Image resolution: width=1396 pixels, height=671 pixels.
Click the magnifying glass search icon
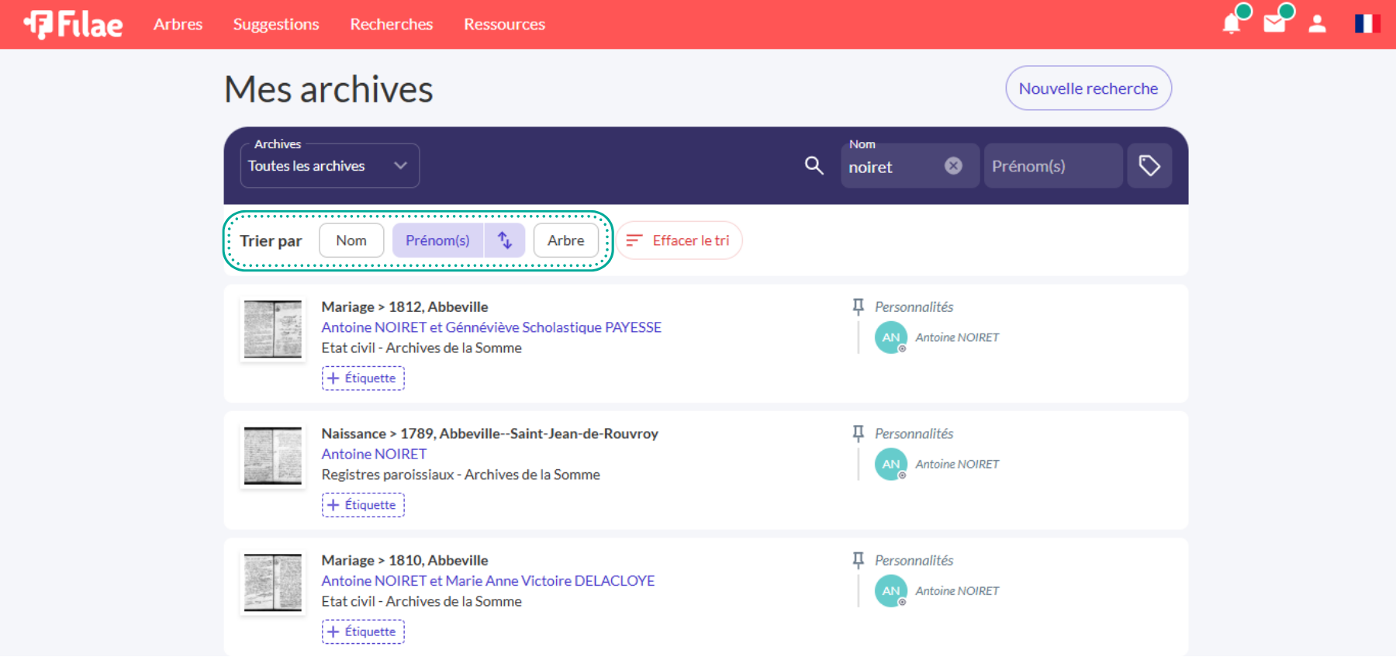814,165
